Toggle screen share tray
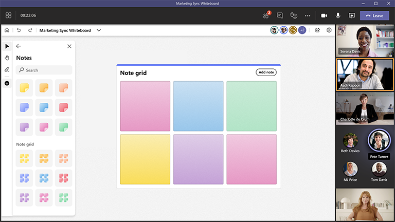 tap(352, 15)
